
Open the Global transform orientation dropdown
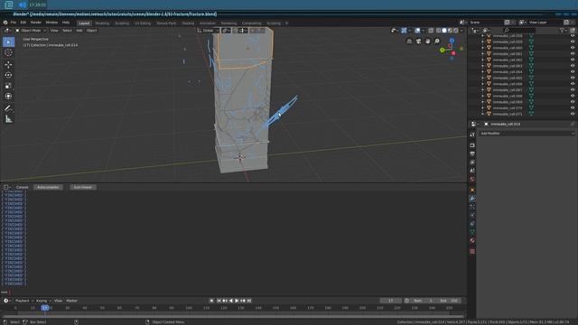(209, 31)
